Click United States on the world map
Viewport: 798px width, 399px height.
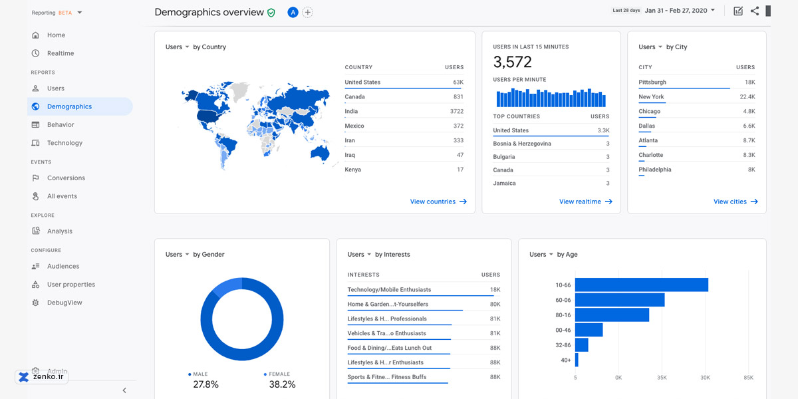click(209, 116)
